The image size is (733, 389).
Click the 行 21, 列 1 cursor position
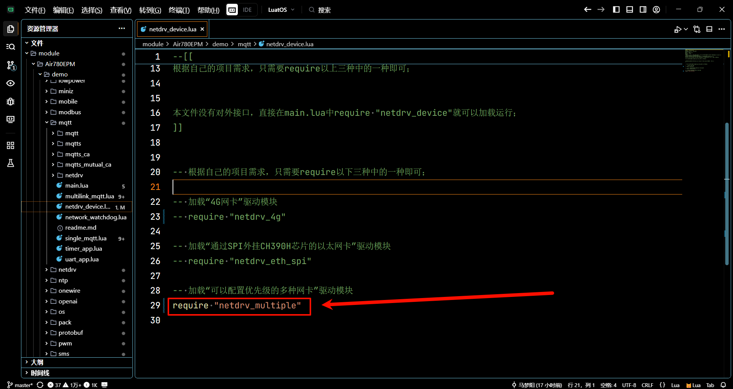tap(581, 385)
